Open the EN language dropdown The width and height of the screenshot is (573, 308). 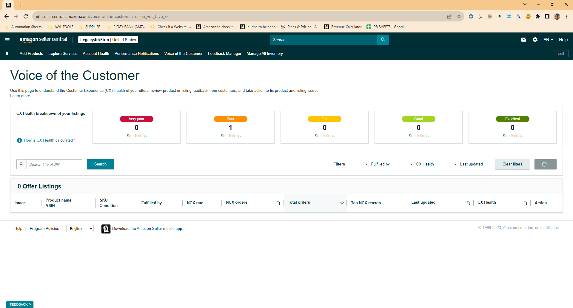pos(548,40)
